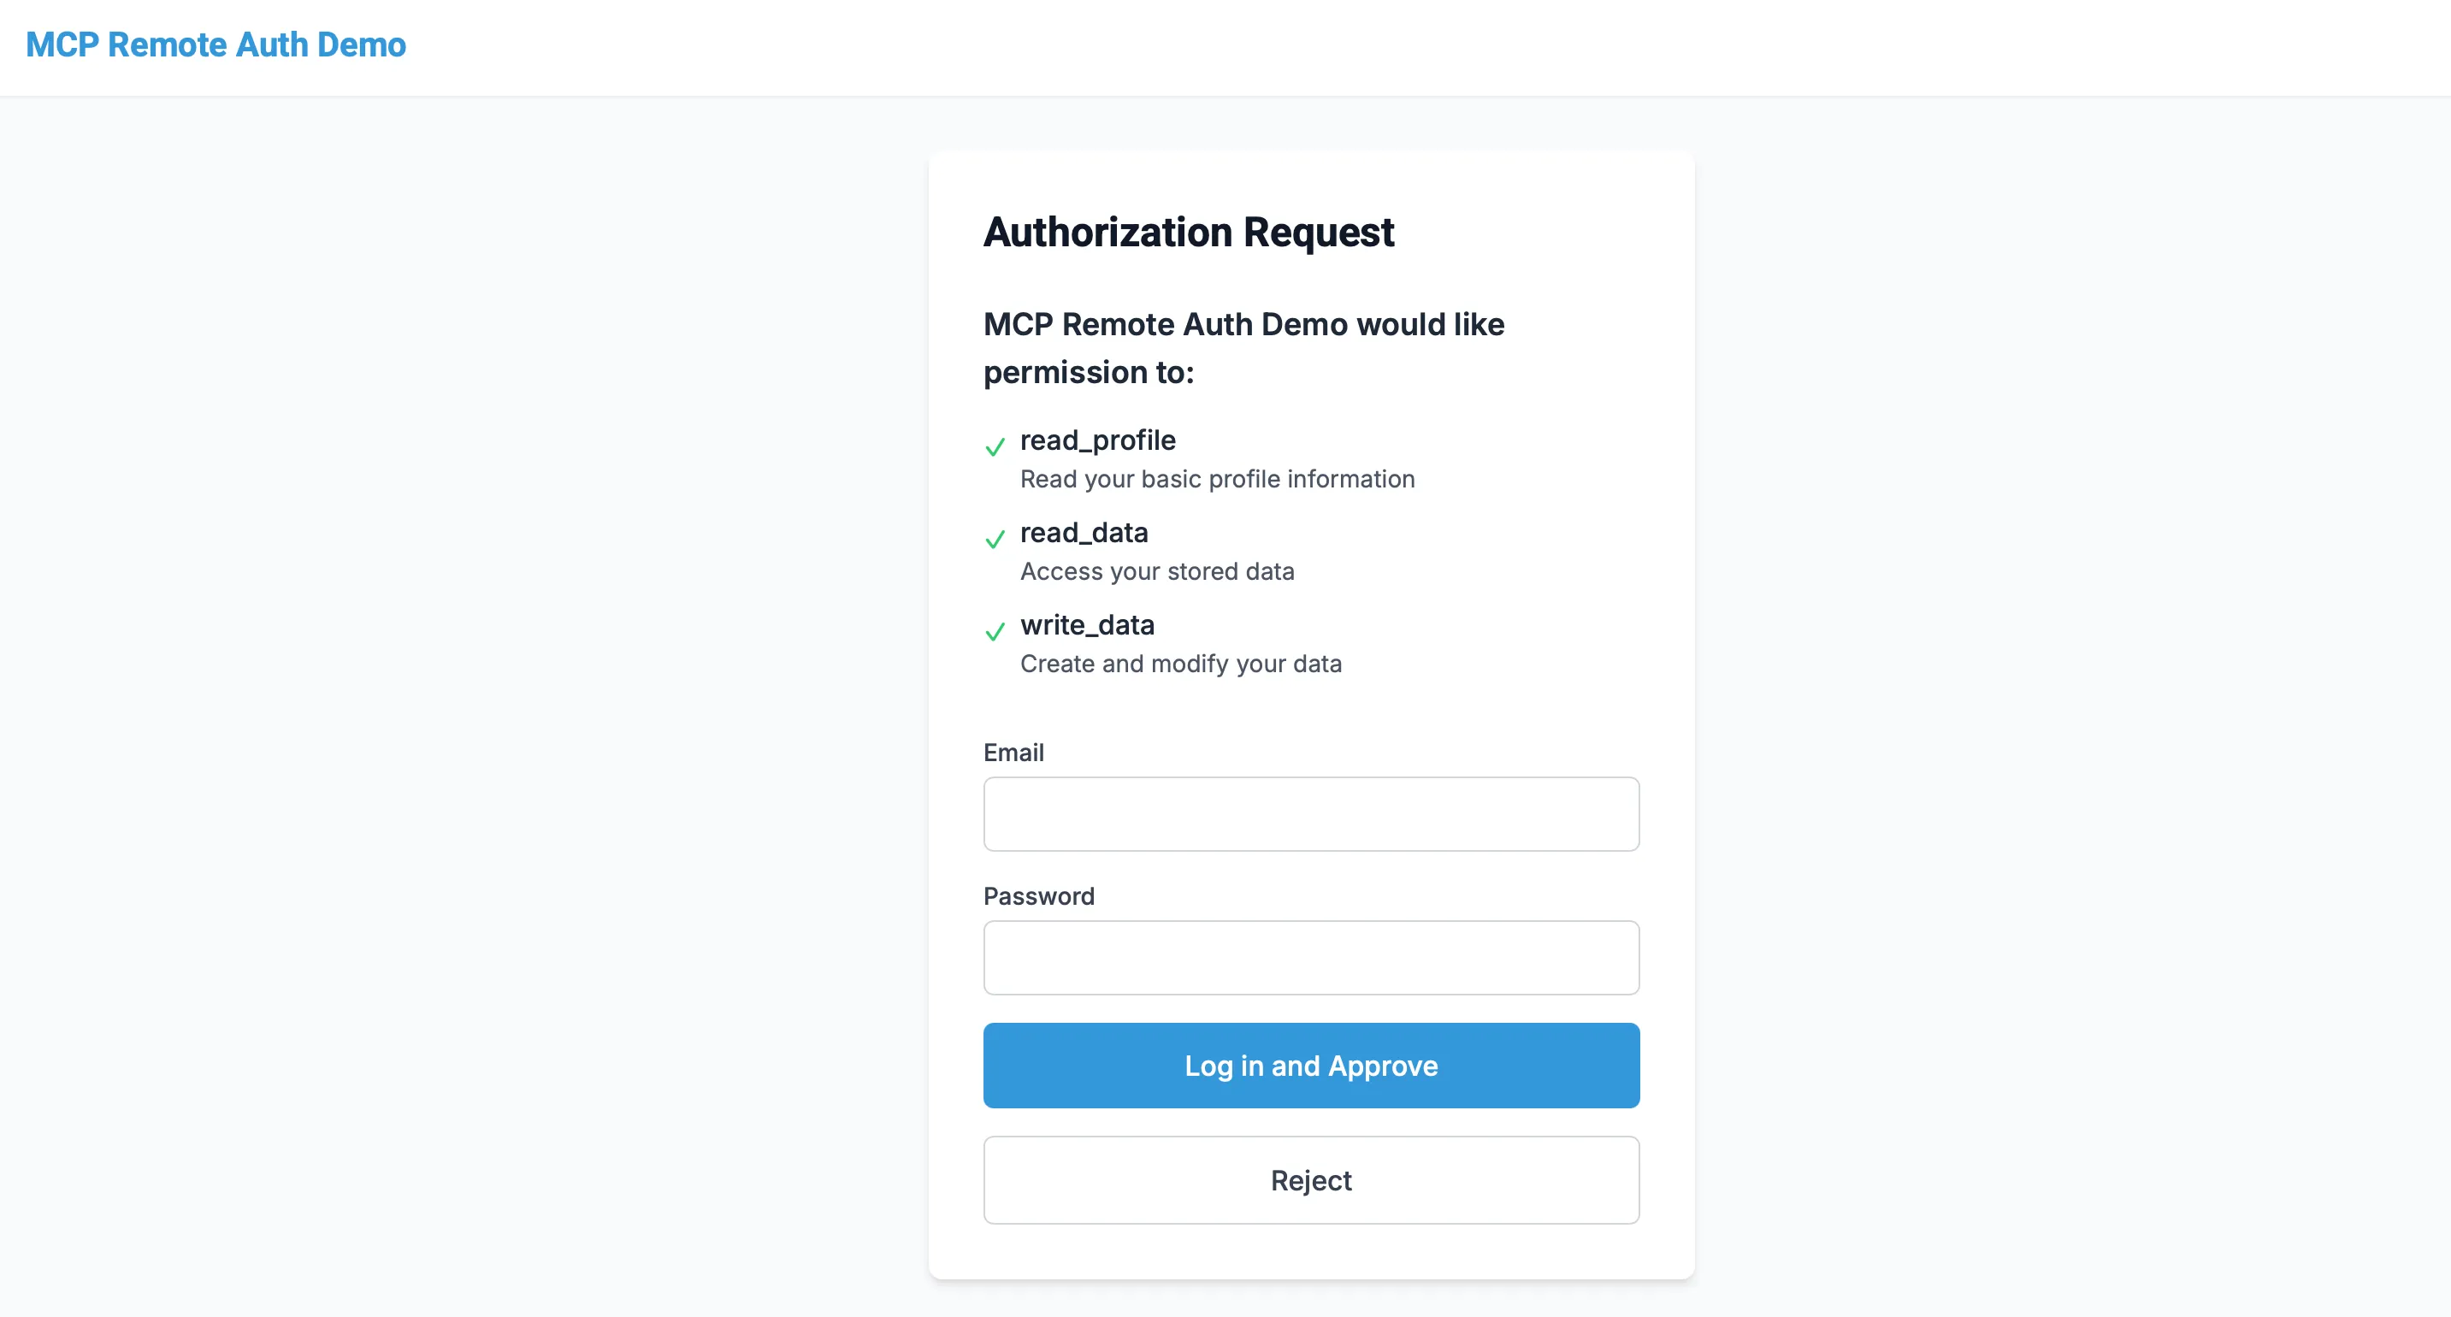The width and height of the screenshot is (2451, 1317).
Task: Click the MCP Remote Auth Demo header link
Action: (x=216, y=44)
